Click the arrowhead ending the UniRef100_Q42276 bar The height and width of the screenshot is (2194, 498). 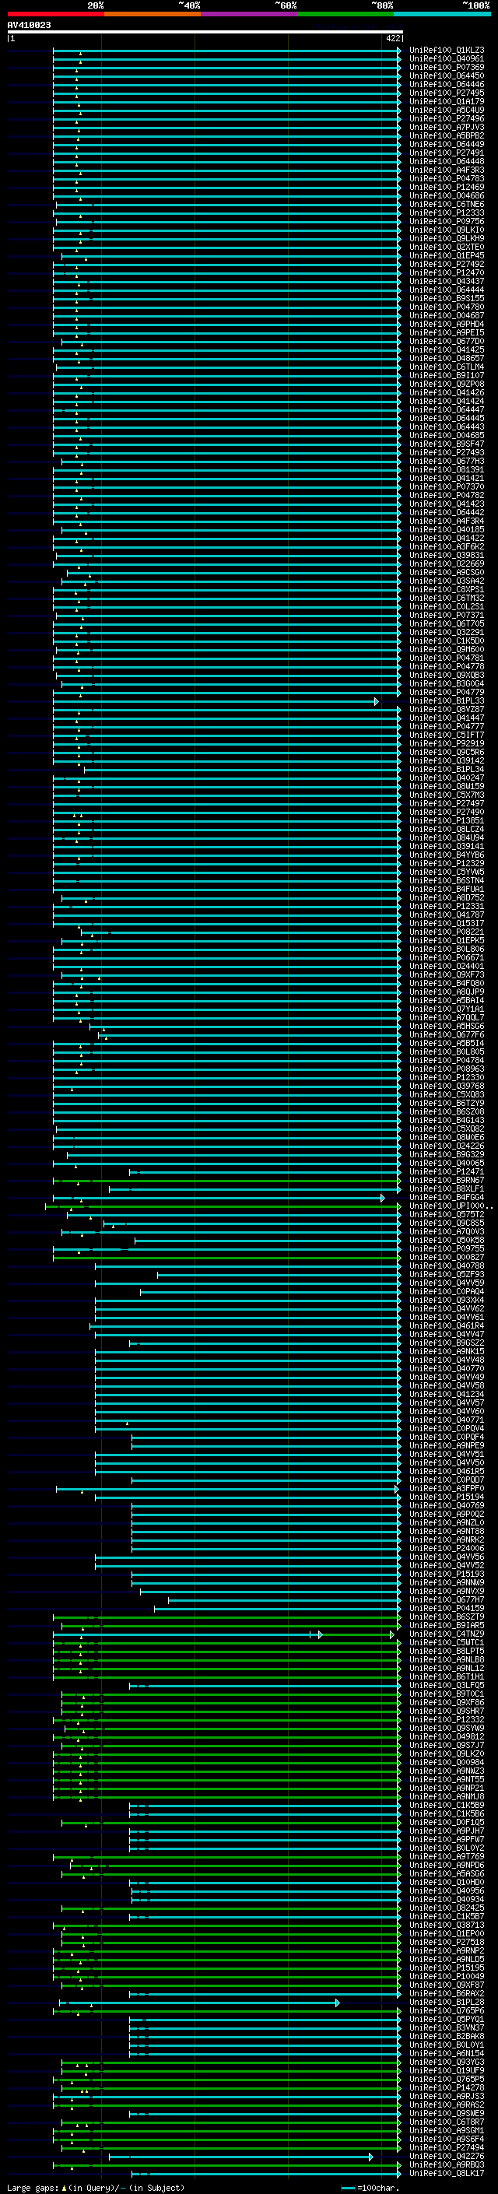point(371,2157)
